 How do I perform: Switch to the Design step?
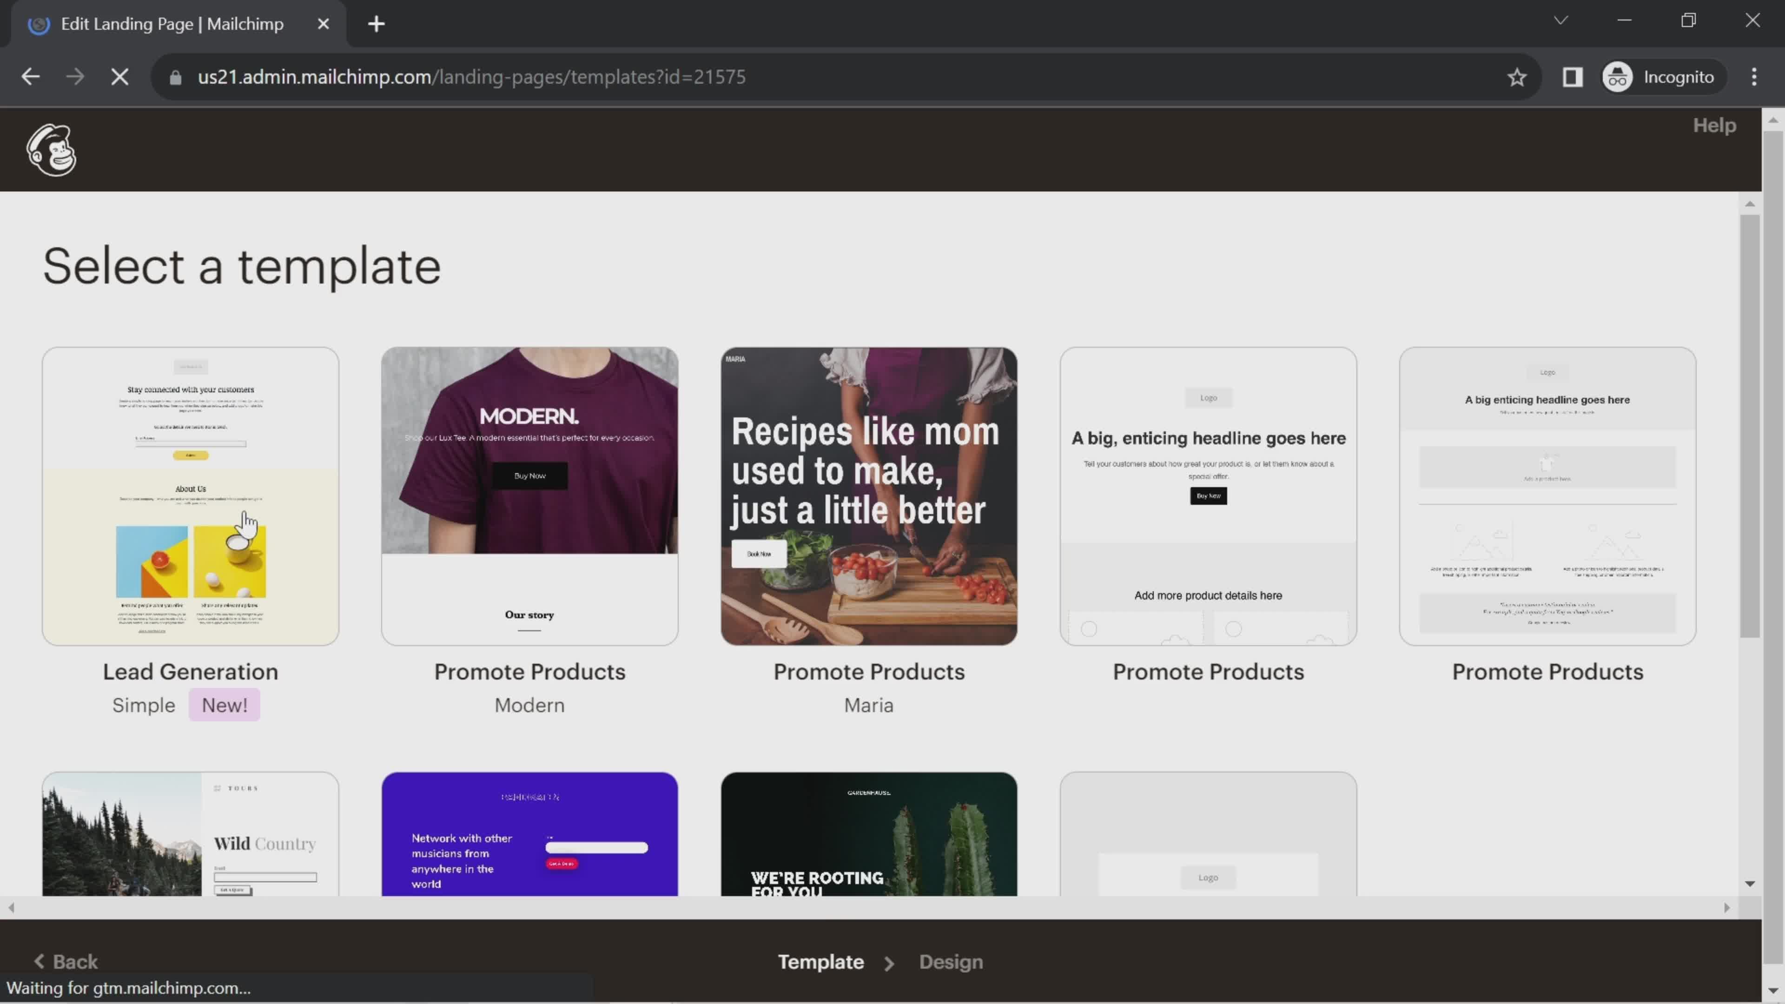(951, 962)
